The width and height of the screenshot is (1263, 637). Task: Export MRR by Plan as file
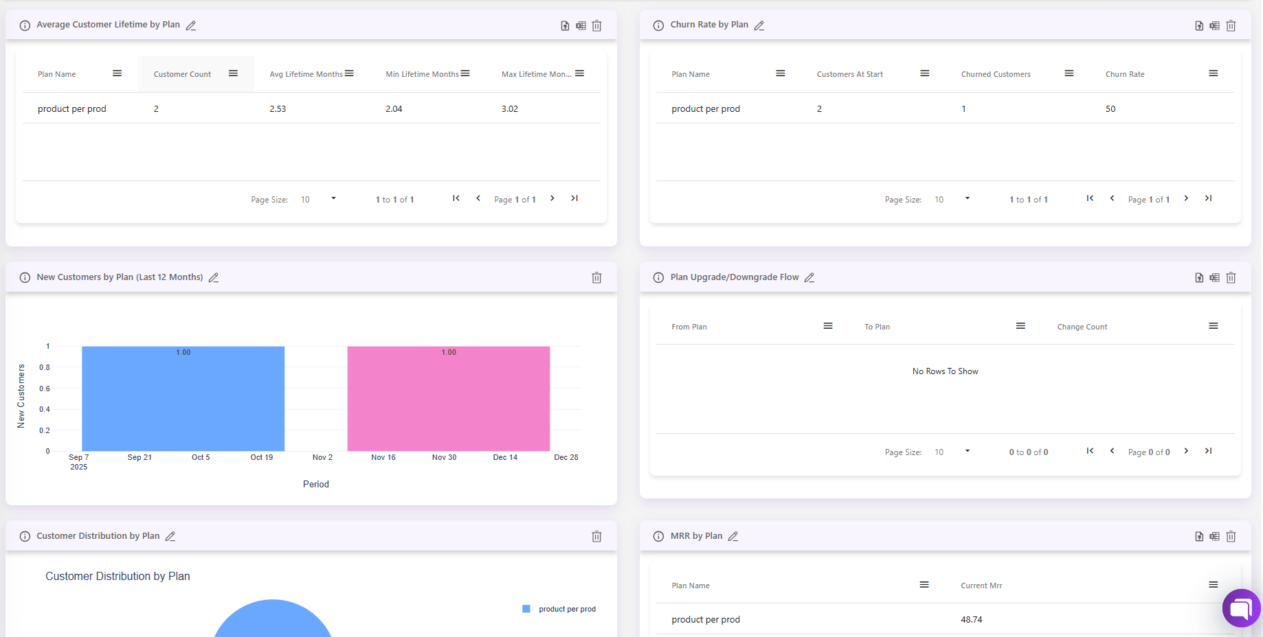point(1199,536)
